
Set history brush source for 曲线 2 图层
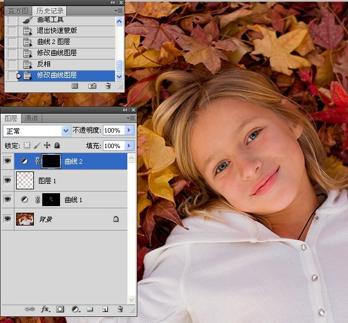[12, 42]
